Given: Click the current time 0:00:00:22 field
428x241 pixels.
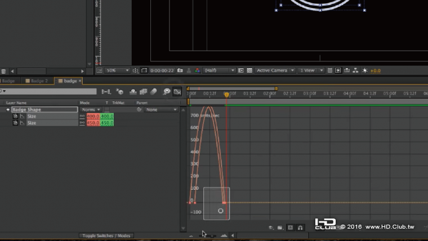Looking at the screenshot, I should (162, 70).
